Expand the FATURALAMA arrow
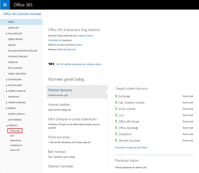199x173 pixels. click(x=7, y=80)
